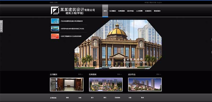Open the conference room thumbnail
Image resolution: width=212 pixels, height=102 pixels.
click(67, 85)
